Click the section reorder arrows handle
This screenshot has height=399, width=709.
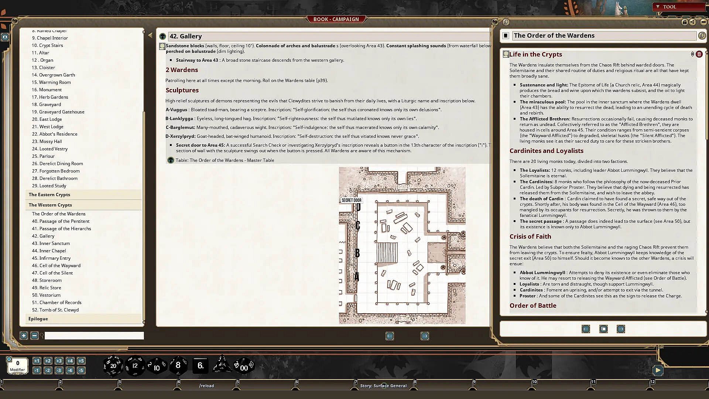(x=692, y=54)
